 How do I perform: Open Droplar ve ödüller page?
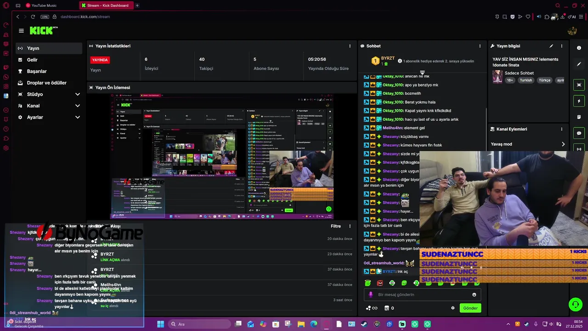pyautogui.click(x=49, y=83)
